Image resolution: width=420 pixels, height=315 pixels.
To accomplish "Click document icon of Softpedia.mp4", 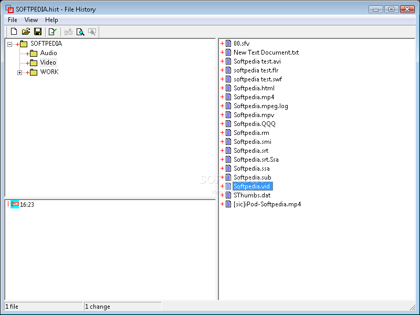I will pyautogui.click(x=228, y=97).
